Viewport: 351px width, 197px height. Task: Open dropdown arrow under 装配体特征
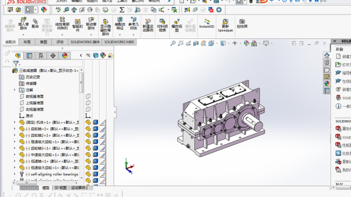pyautogui.click(x=120, y=35)
